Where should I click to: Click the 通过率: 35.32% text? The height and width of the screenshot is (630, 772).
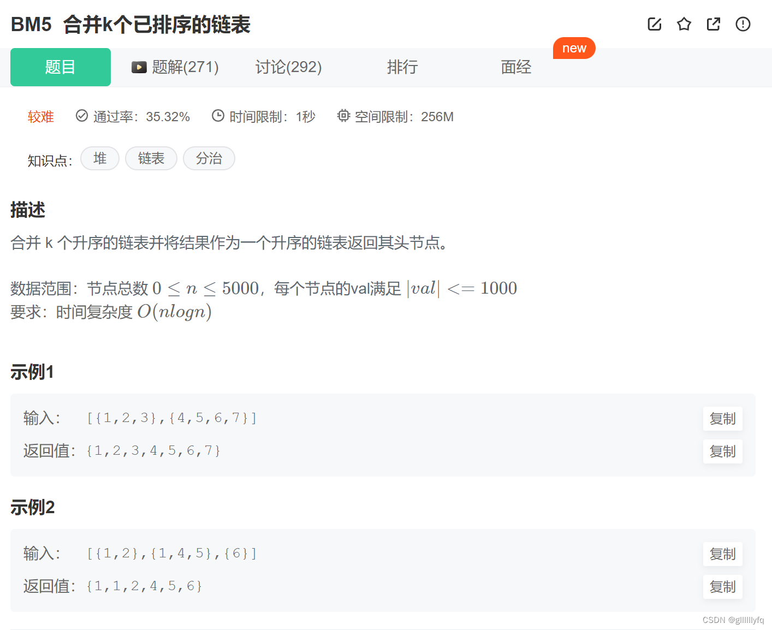[141, 117]
